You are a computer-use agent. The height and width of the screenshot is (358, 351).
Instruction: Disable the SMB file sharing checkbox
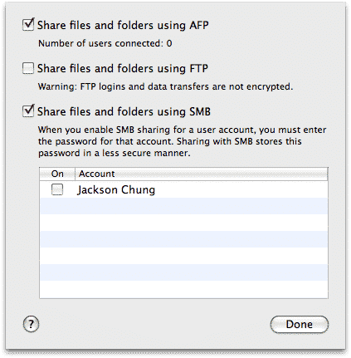[x=28, y=111]
